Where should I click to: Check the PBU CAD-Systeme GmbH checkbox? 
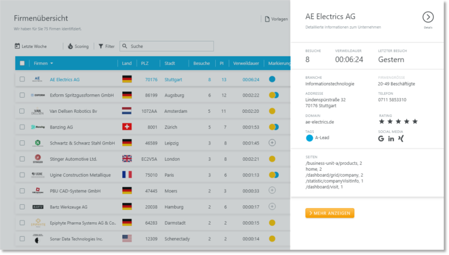coord(22,191)
